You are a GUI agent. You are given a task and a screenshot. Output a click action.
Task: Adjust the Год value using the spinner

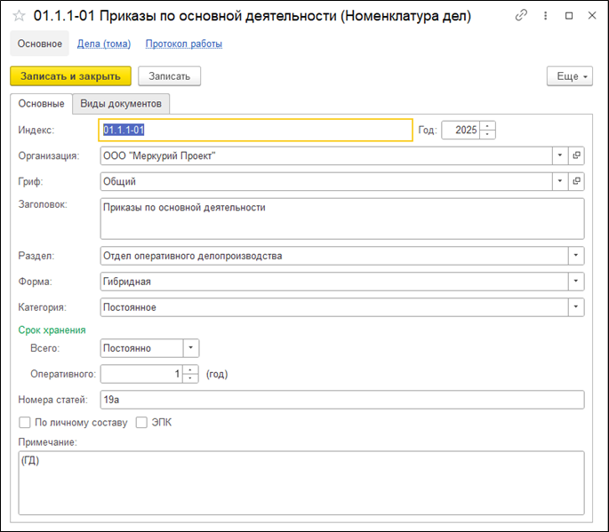pos(488,130)
